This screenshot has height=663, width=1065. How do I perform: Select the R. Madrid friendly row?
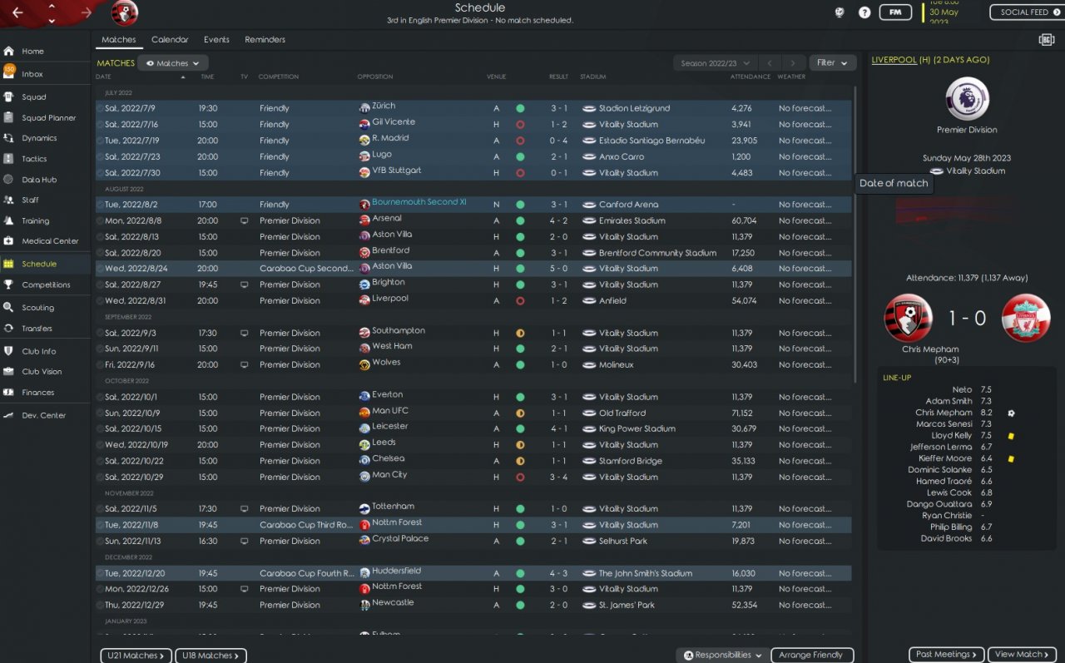[473, 141]
